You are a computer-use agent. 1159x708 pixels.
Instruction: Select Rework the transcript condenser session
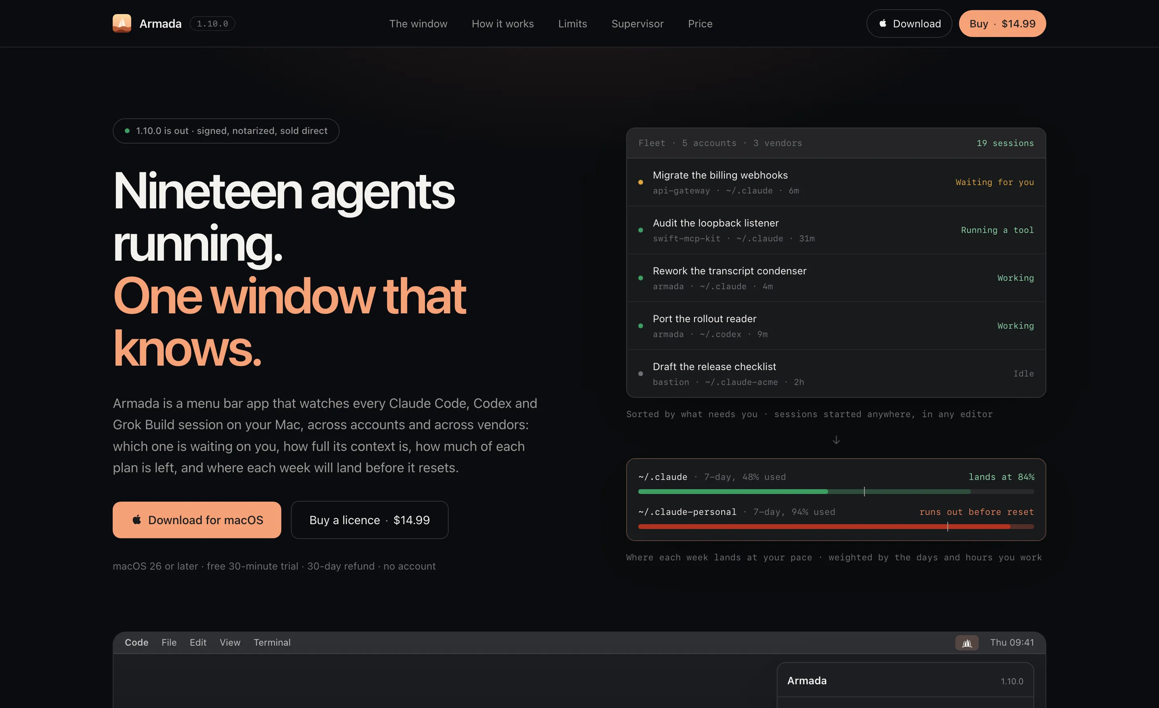[836, 278]
